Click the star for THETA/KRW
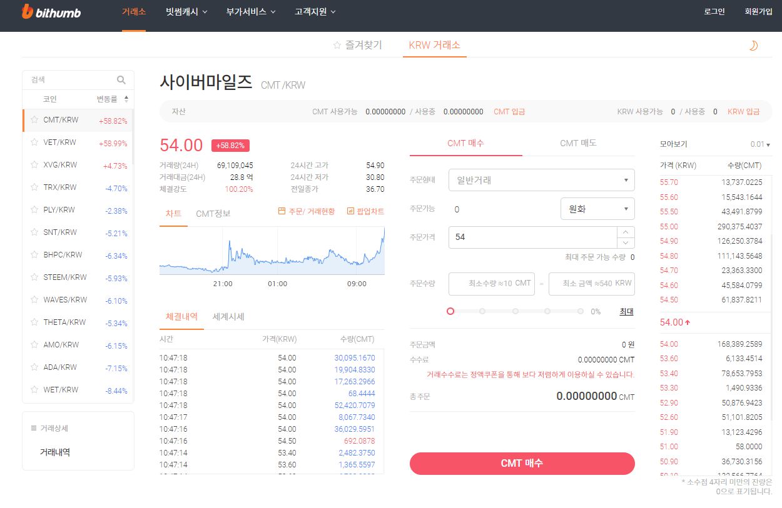This screenshot has height=508, width=782. [34, 322]
